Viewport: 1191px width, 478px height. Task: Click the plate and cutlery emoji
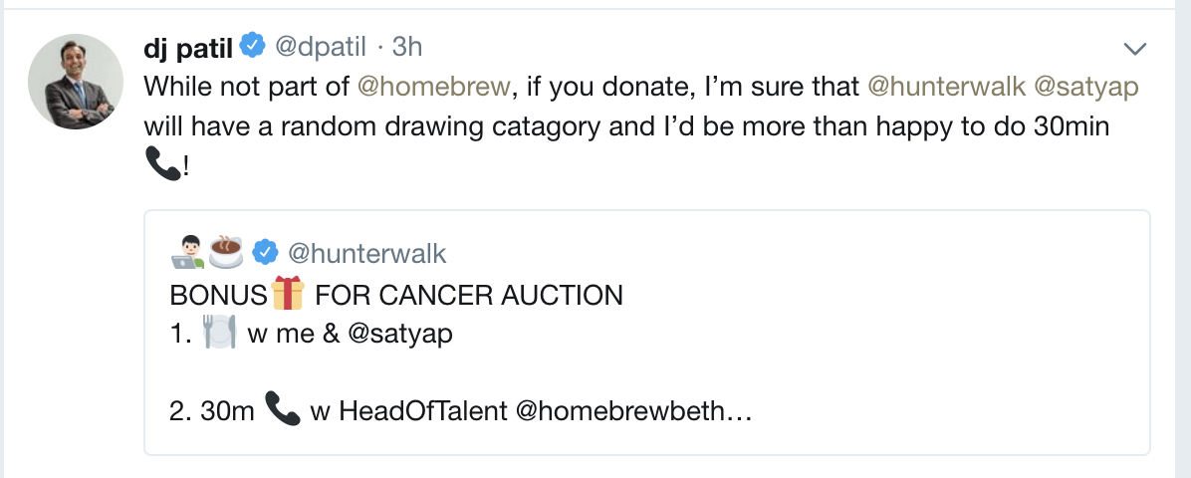219,333
